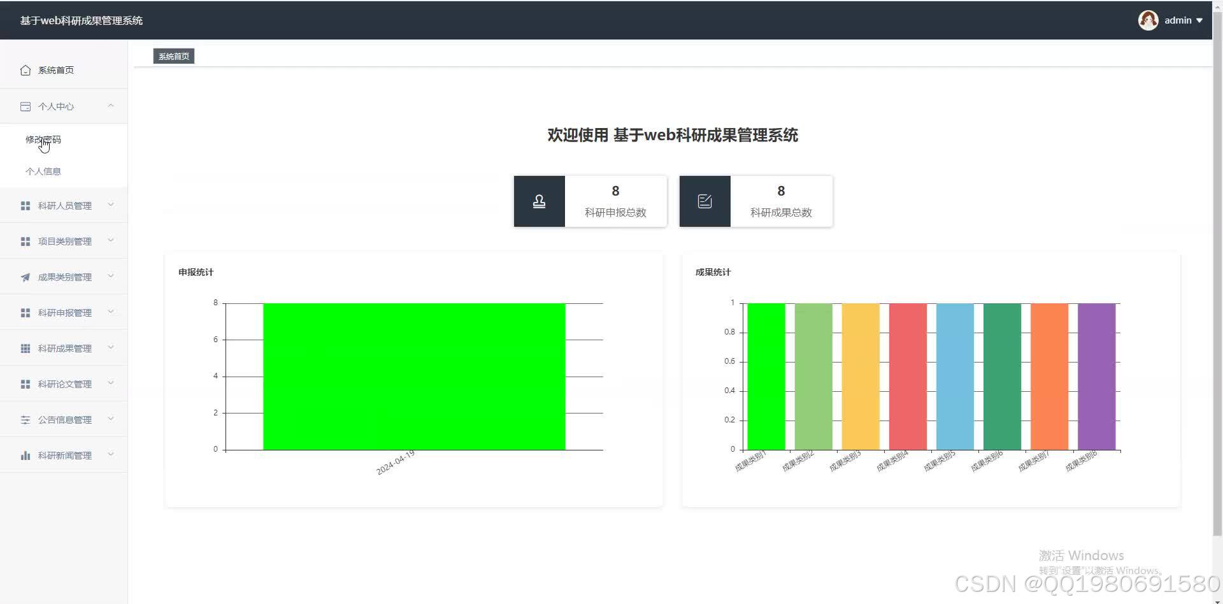Open the 科研人员管理 menu
Viewport: 1223px width, 604px height.
tap(64, 205)
